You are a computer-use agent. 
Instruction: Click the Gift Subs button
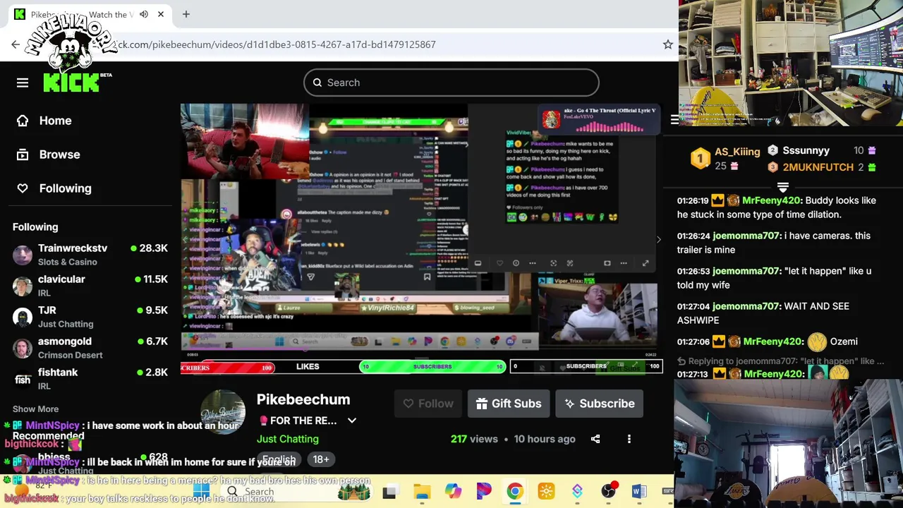click(x=509, y=404)
